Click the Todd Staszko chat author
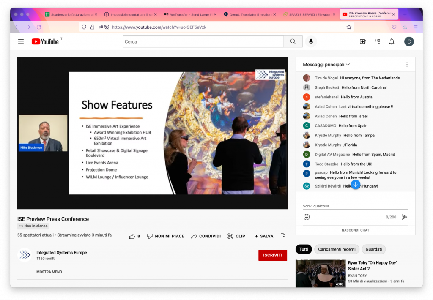Image resolution: width=433 pixels, height=300 pixels. (326, 164)
